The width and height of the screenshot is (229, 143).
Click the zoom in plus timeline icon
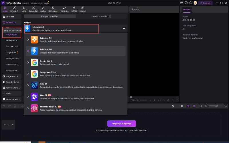225,106
